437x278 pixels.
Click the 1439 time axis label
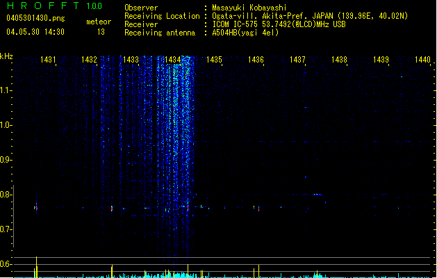tap(381, 60)
